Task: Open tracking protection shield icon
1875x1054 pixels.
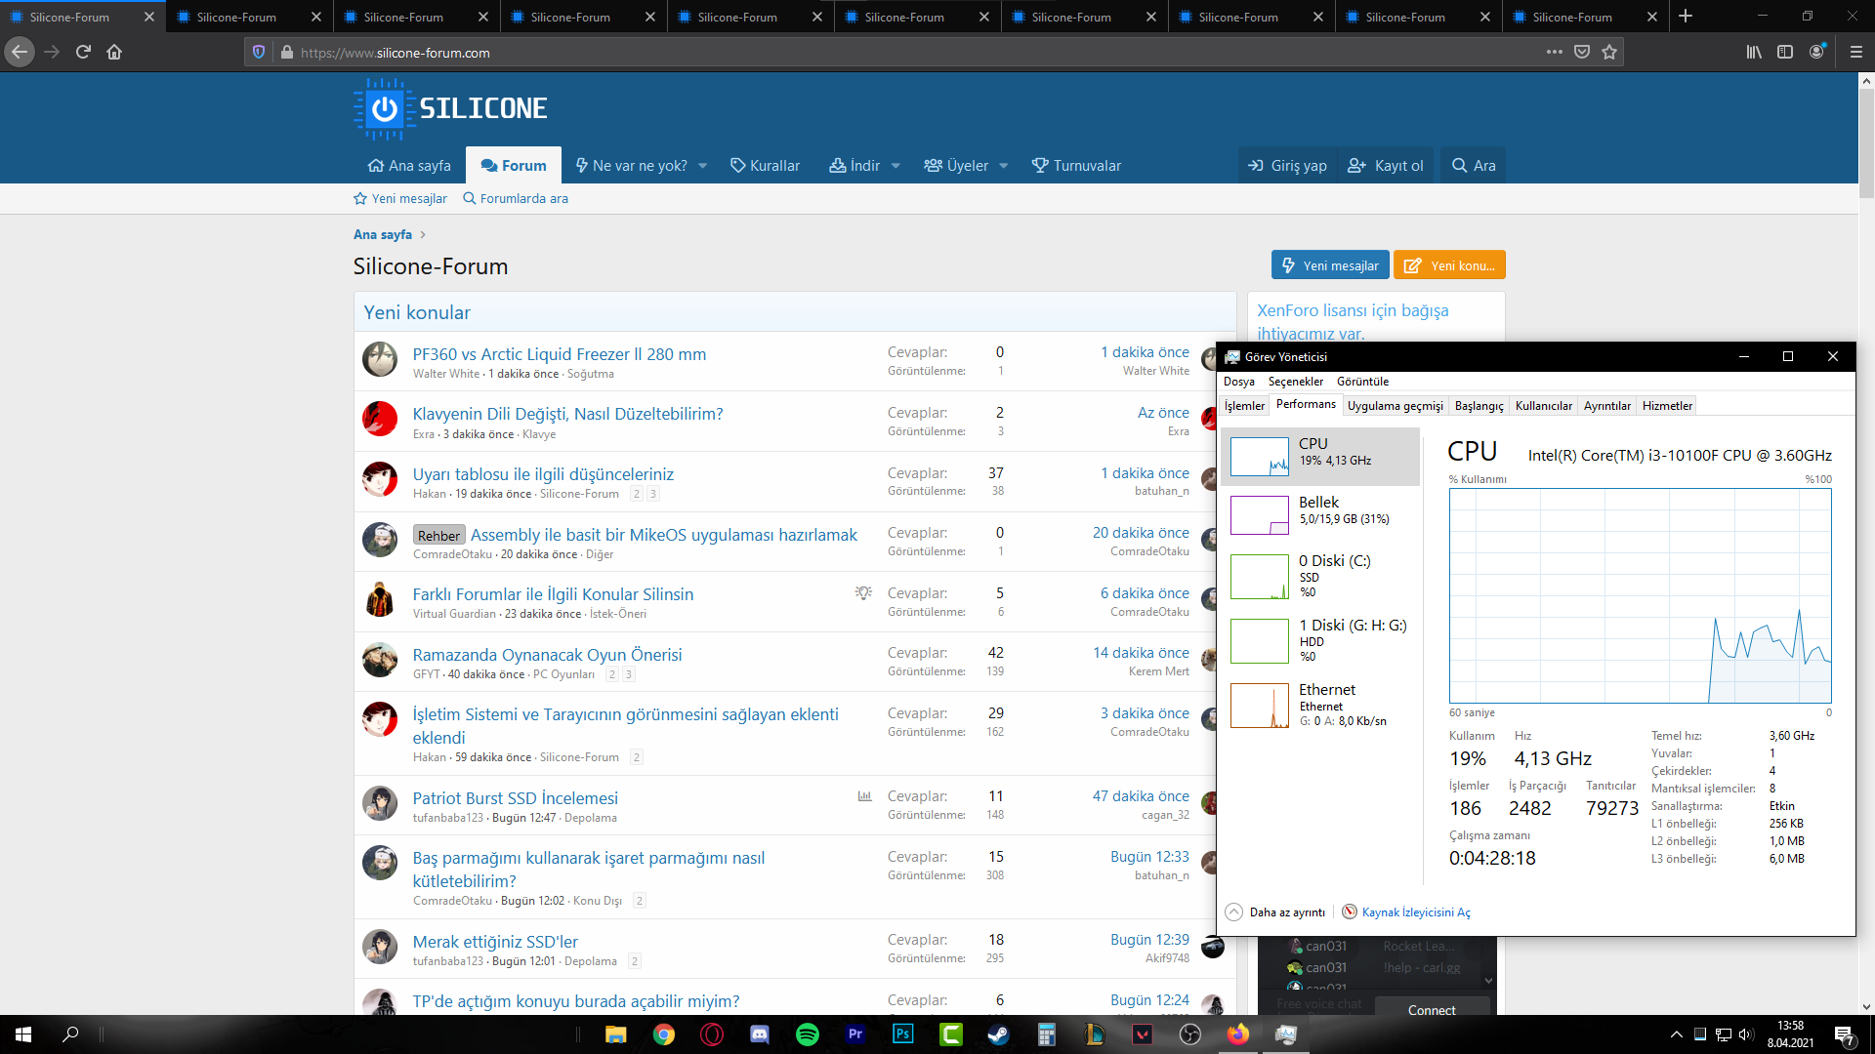Action: [259, 53]
